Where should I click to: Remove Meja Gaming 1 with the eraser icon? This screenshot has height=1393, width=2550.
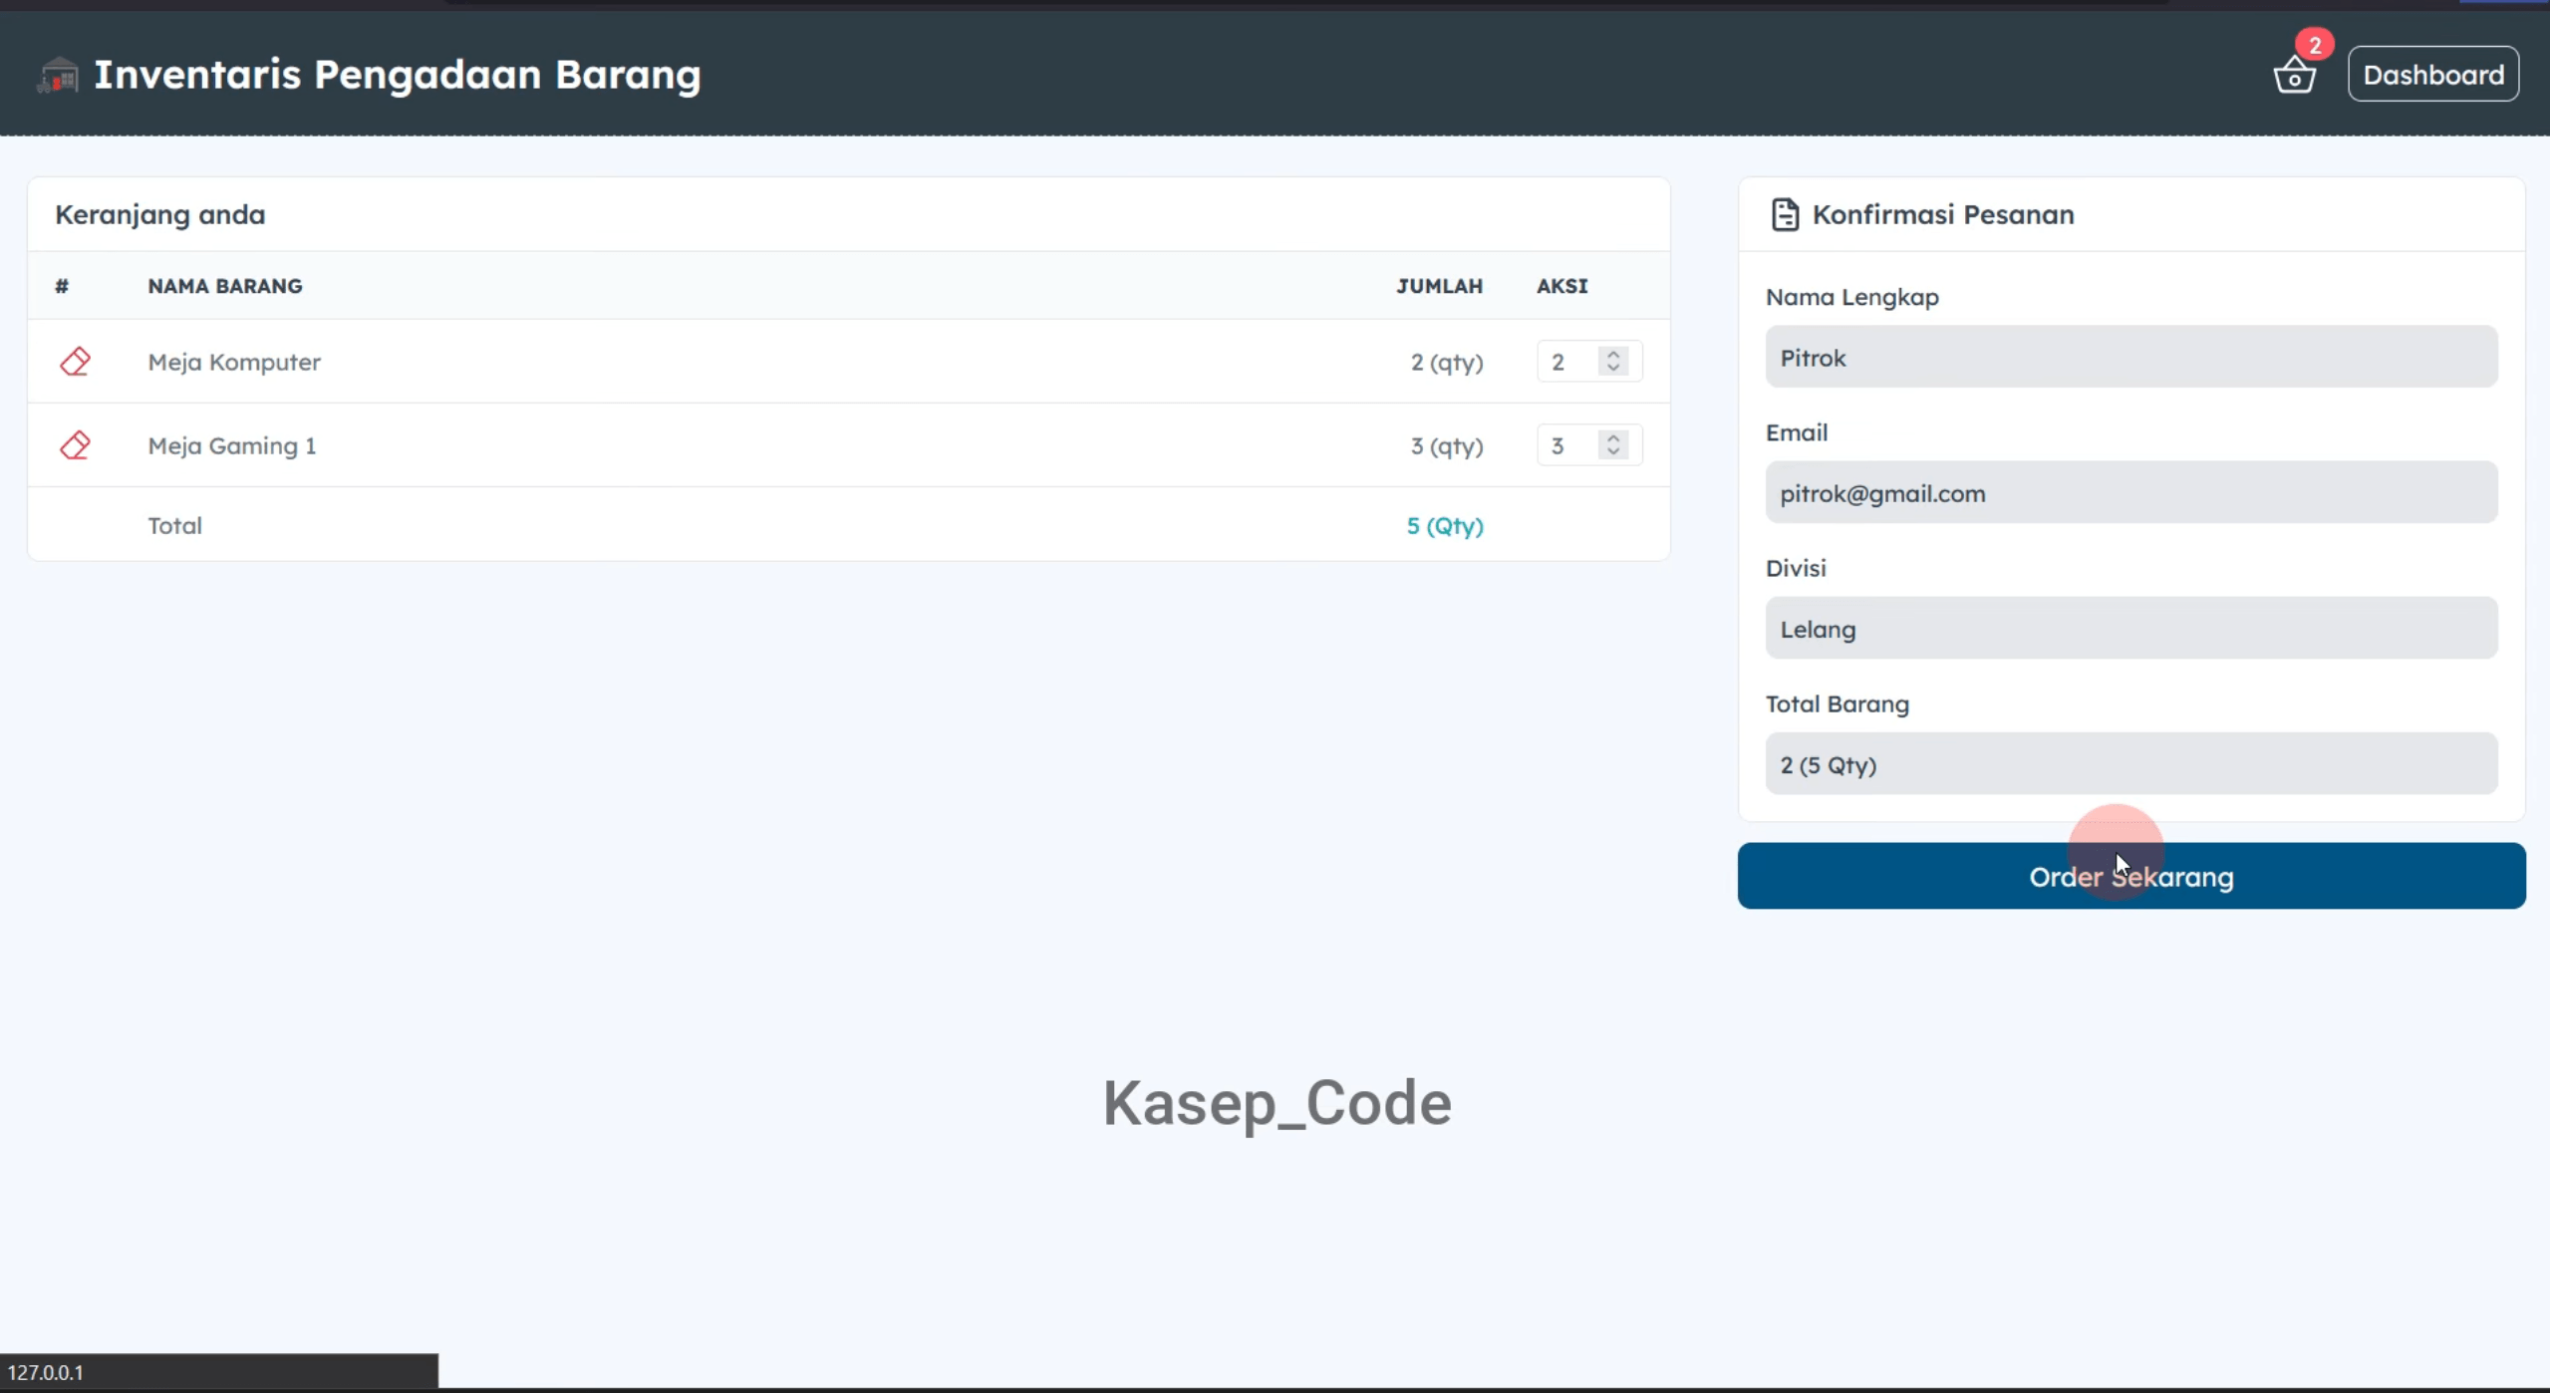[x=75, y=445]
